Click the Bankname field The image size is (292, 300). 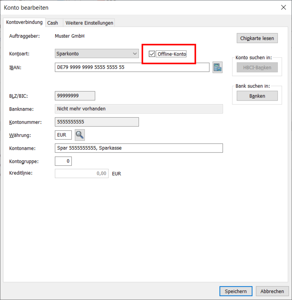(139, 109)
